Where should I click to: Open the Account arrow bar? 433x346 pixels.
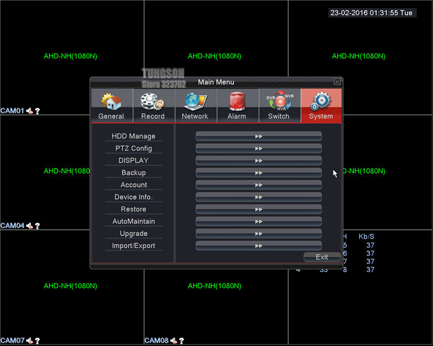coord(259,185)
